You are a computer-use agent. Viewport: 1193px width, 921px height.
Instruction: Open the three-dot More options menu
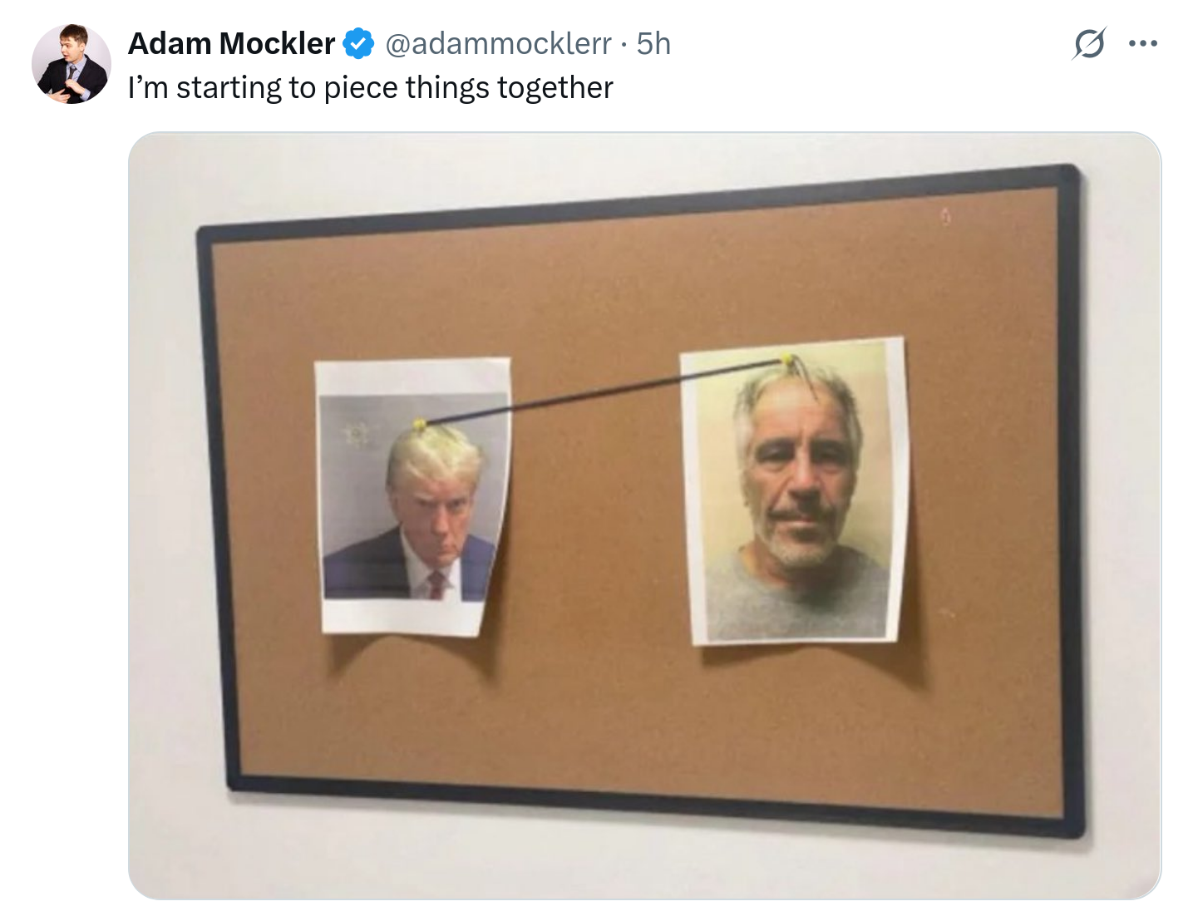(1143, 43)
